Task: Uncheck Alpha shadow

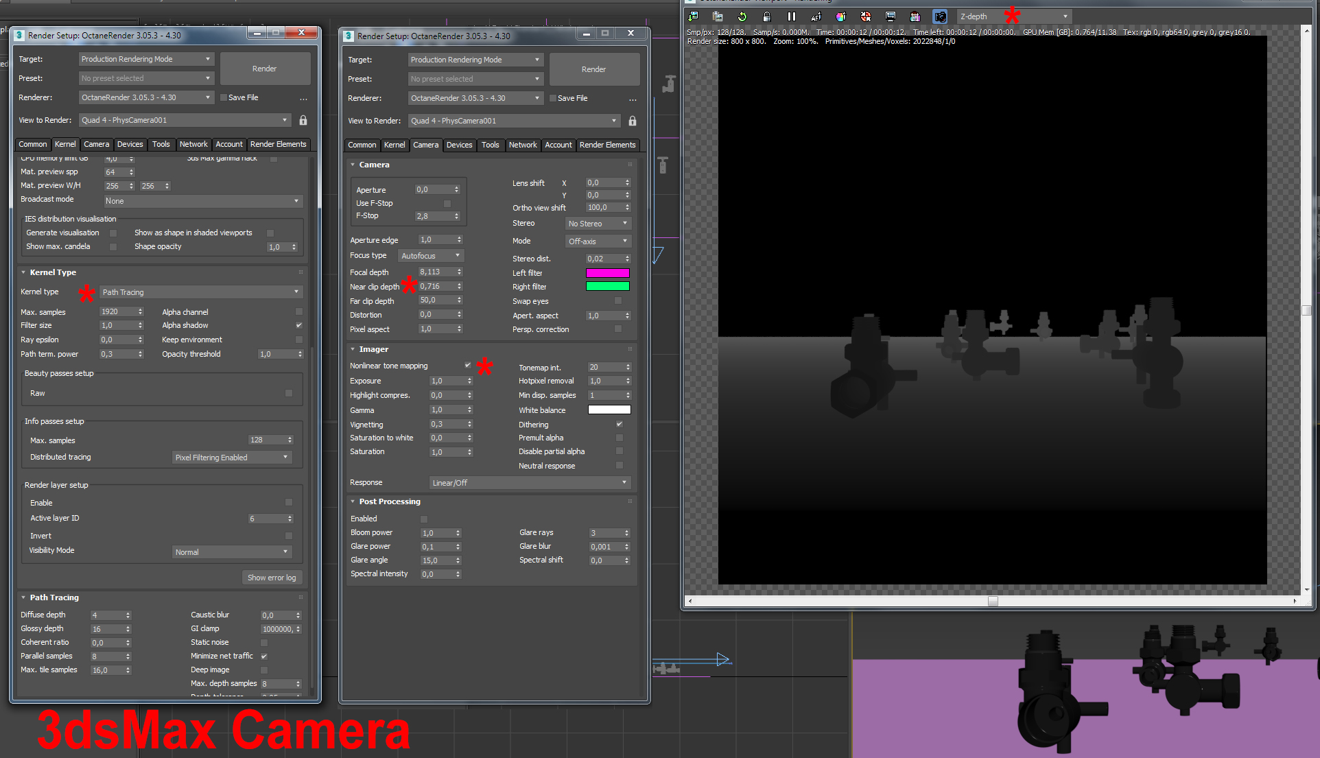Action: click(x=299, y=325)
